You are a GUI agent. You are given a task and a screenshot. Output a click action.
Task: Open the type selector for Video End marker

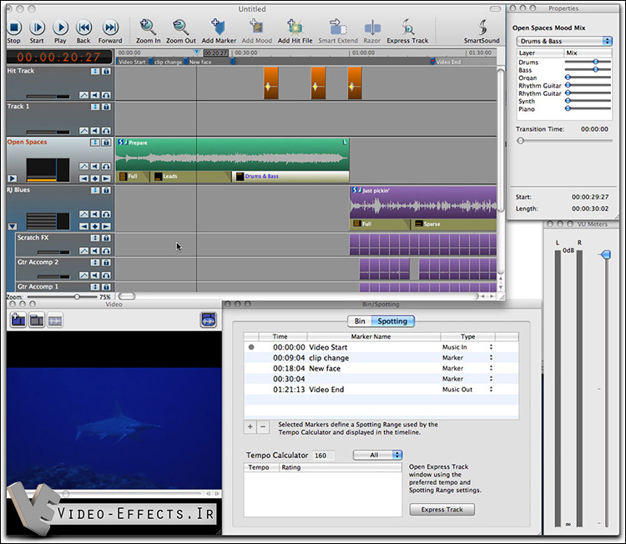click(491, 389)
